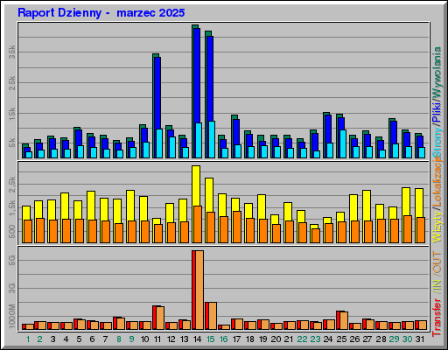Click day label '17' on the x-axis
The height and width of the screenshot is (350, 448).
[236, 339]
